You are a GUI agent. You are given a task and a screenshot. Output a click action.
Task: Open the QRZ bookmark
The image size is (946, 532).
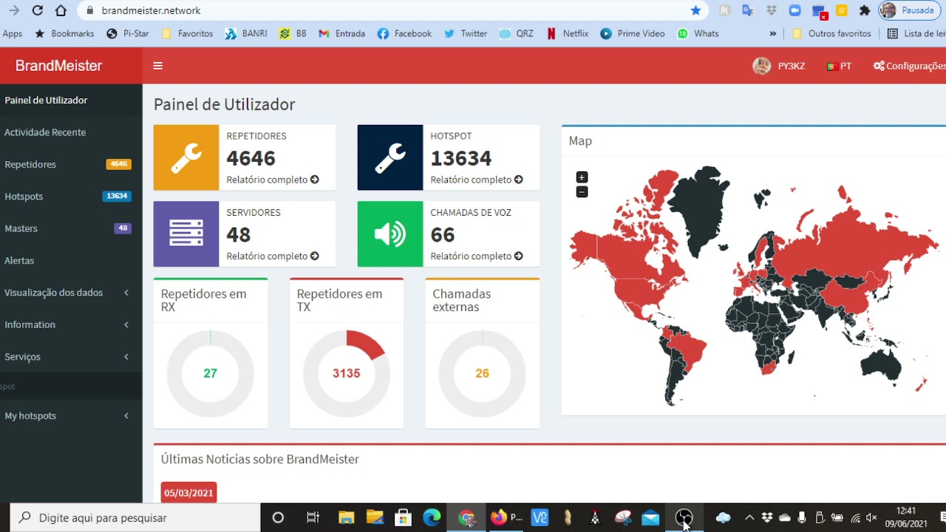coord(517,33)
